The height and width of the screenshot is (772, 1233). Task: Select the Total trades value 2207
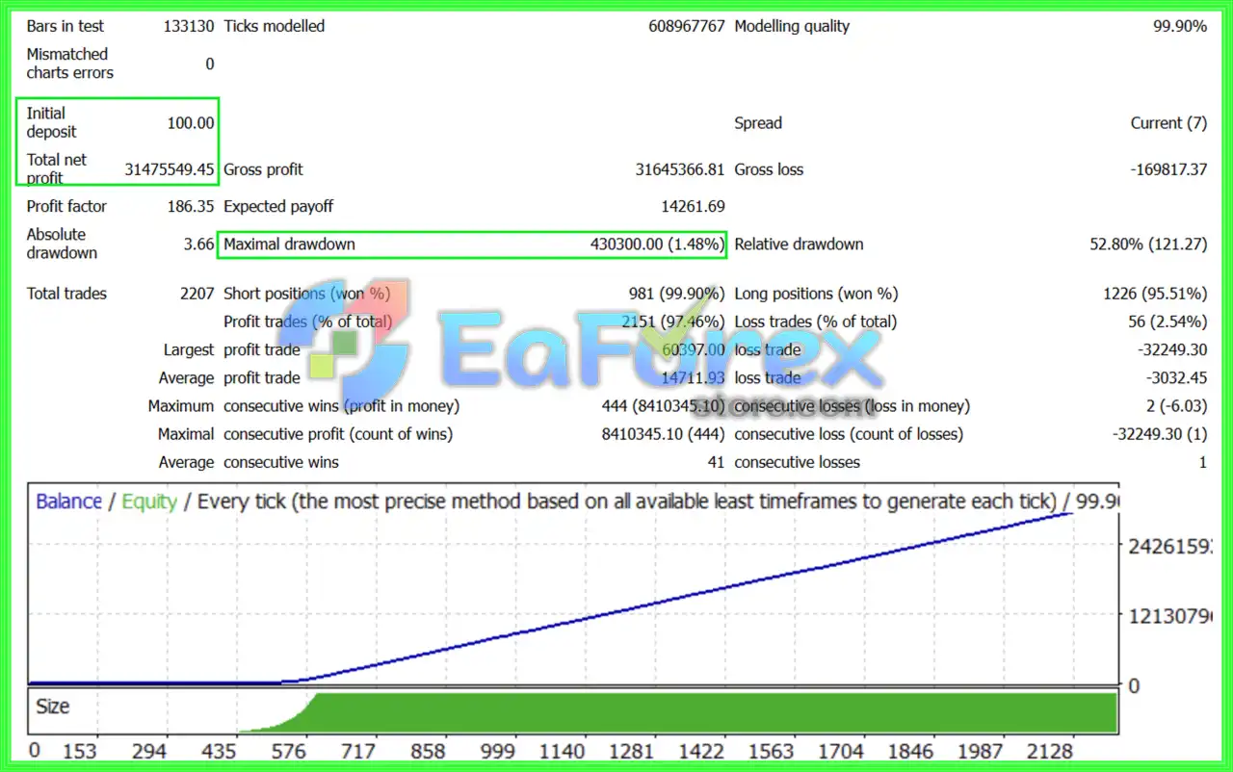click(x=197, y=294)
